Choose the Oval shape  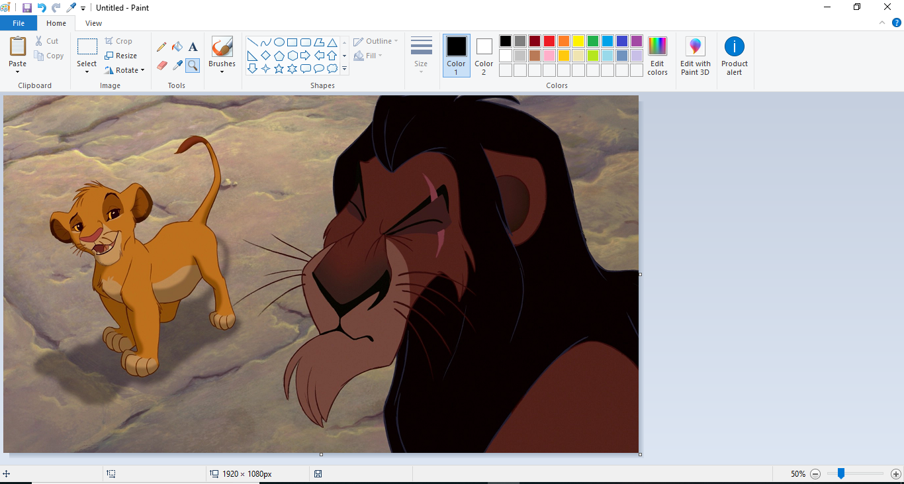[x=279, y=42]
